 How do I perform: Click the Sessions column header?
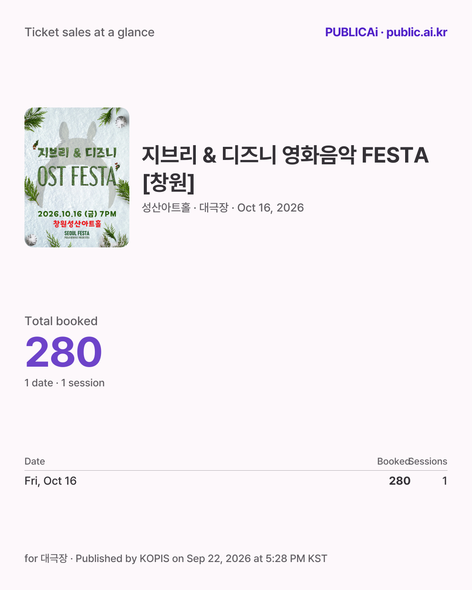tap(428, 462)
